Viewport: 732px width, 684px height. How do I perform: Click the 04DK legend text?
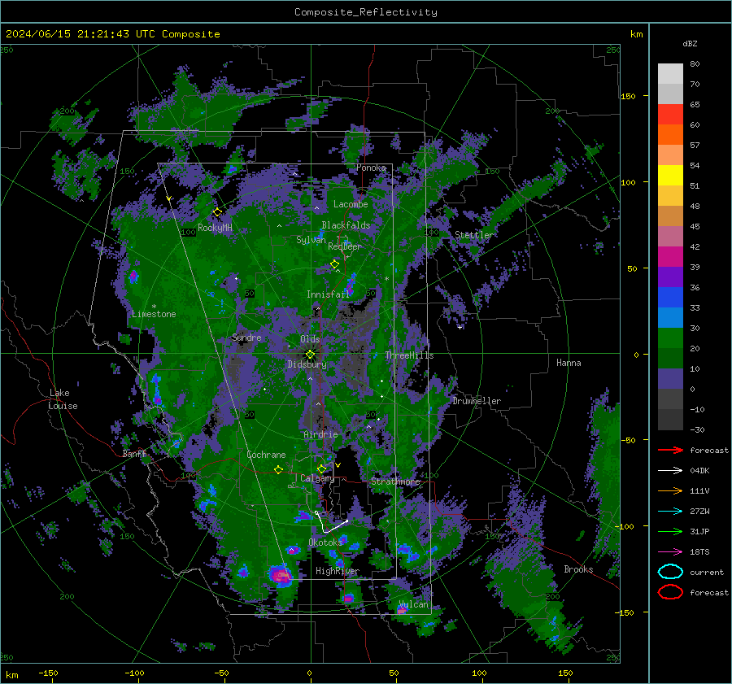(x=699, y=471)
